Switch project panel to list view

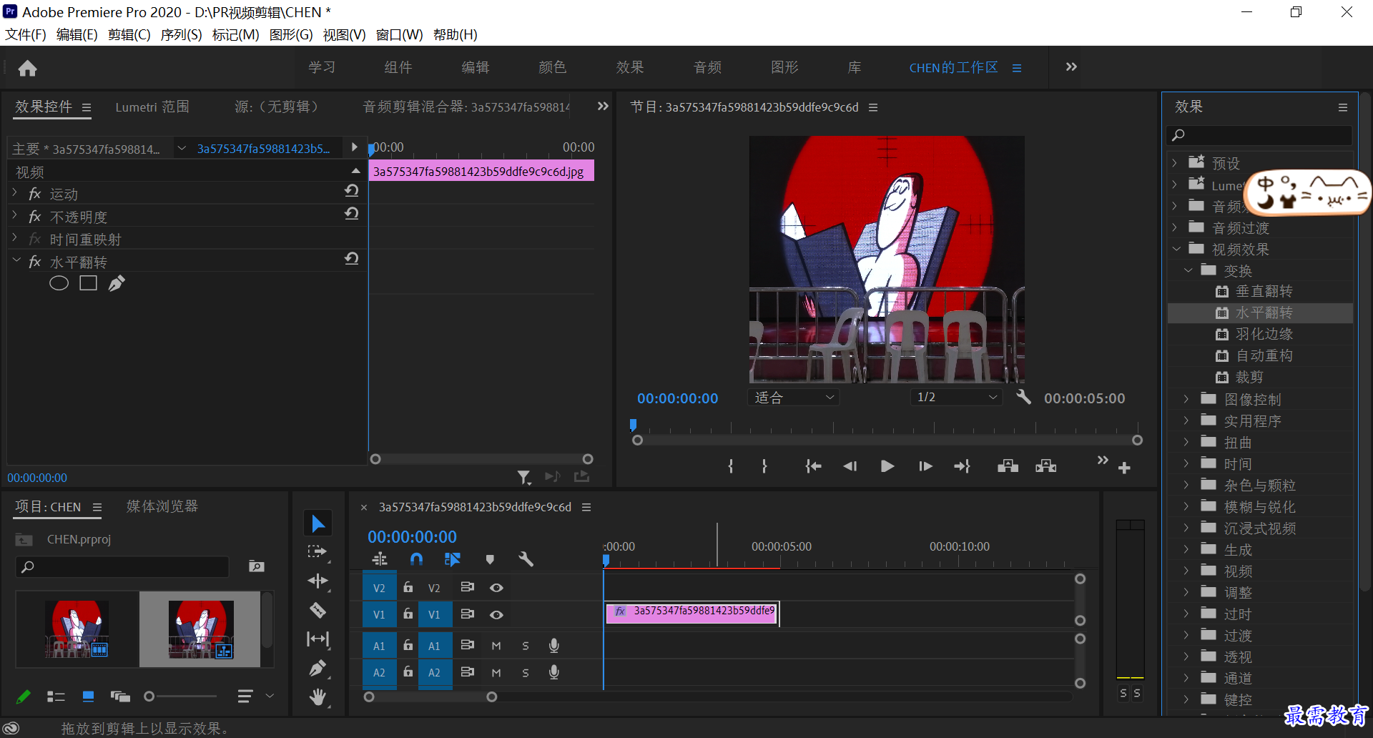[x=56, y=697]
